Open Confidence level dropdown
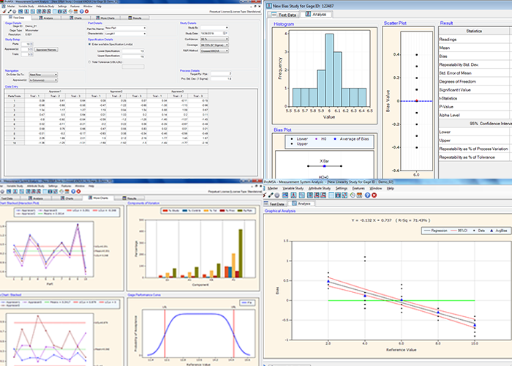 pyautogui.click(x=214, y=40)
